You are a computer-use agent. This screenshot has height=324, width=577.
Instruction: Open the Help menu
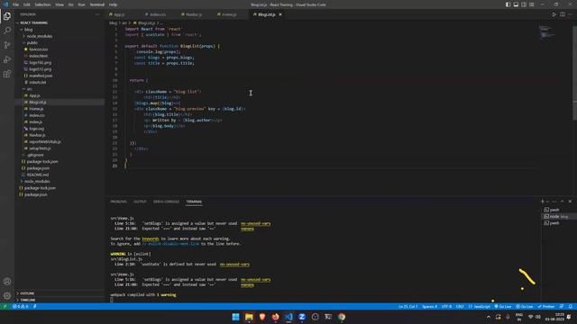[113, 4]
